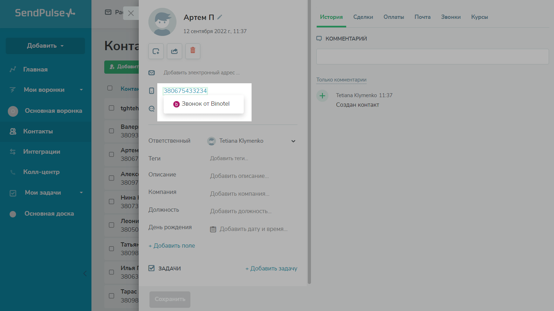This screenshot has width=554, height=311.
Task: Click the + Добавить задачу link
Action: (271, 268)
